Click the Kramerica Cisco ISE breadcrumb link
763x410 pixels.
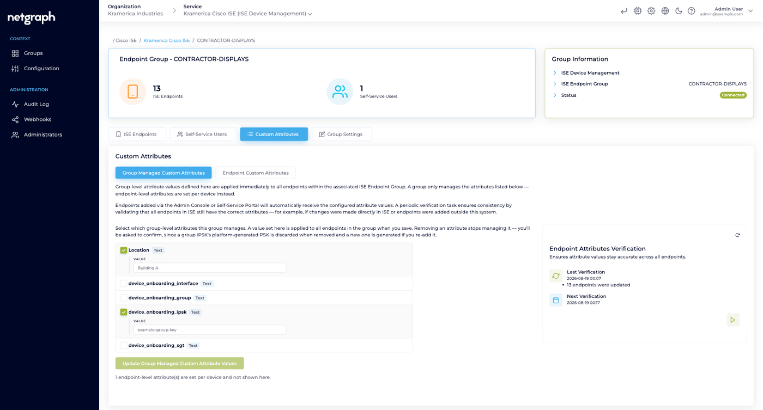point(167,40)
